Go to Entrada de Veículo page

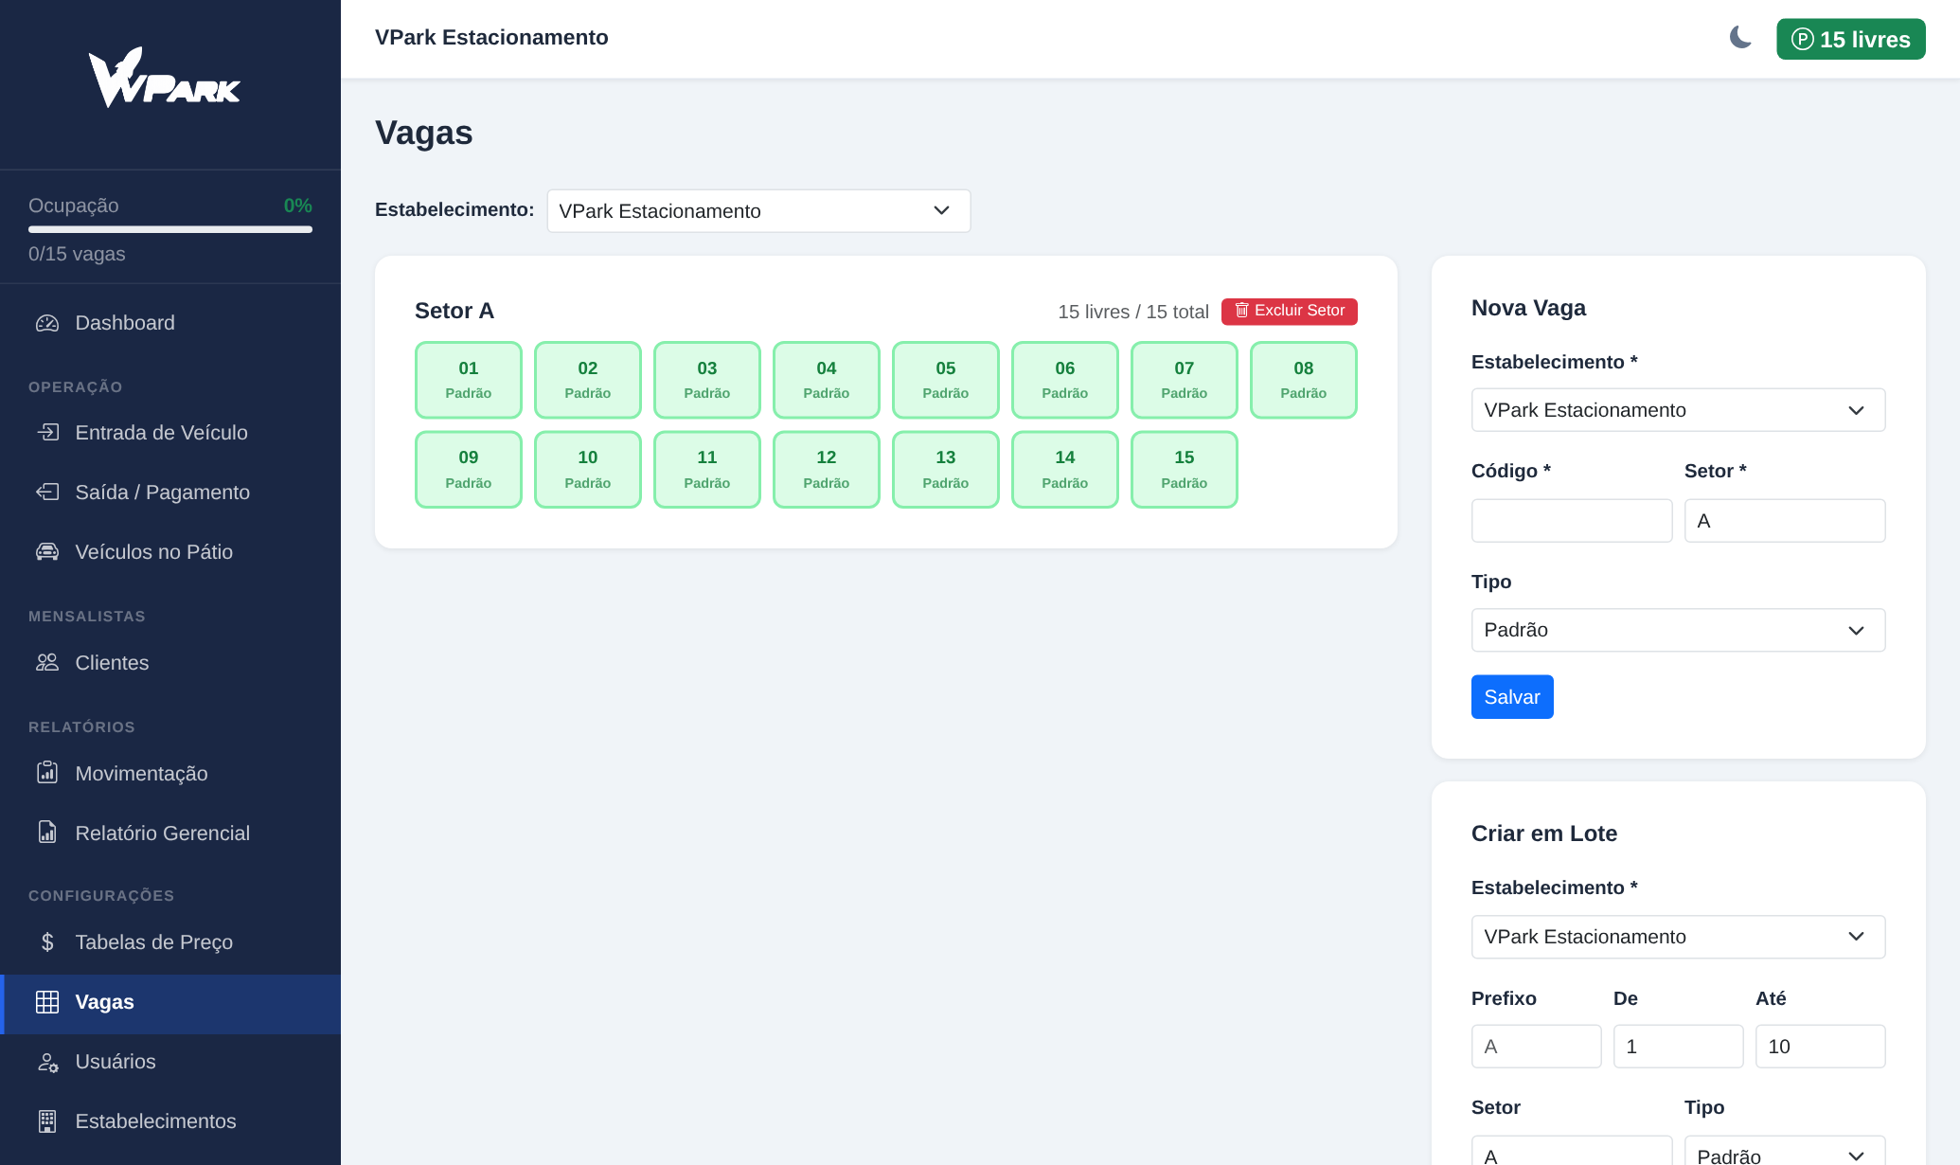coord(170,433)
